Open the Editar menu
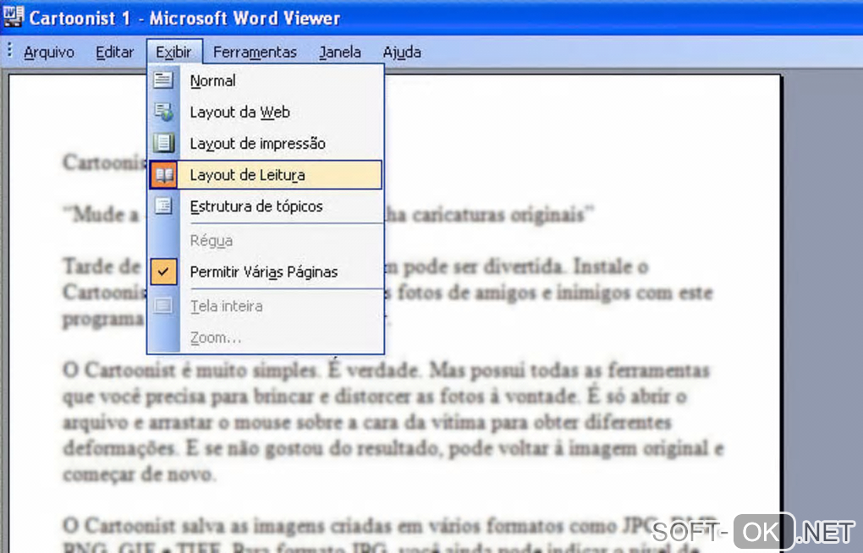Viewport: 863px width, 553px height. (114, 52)
